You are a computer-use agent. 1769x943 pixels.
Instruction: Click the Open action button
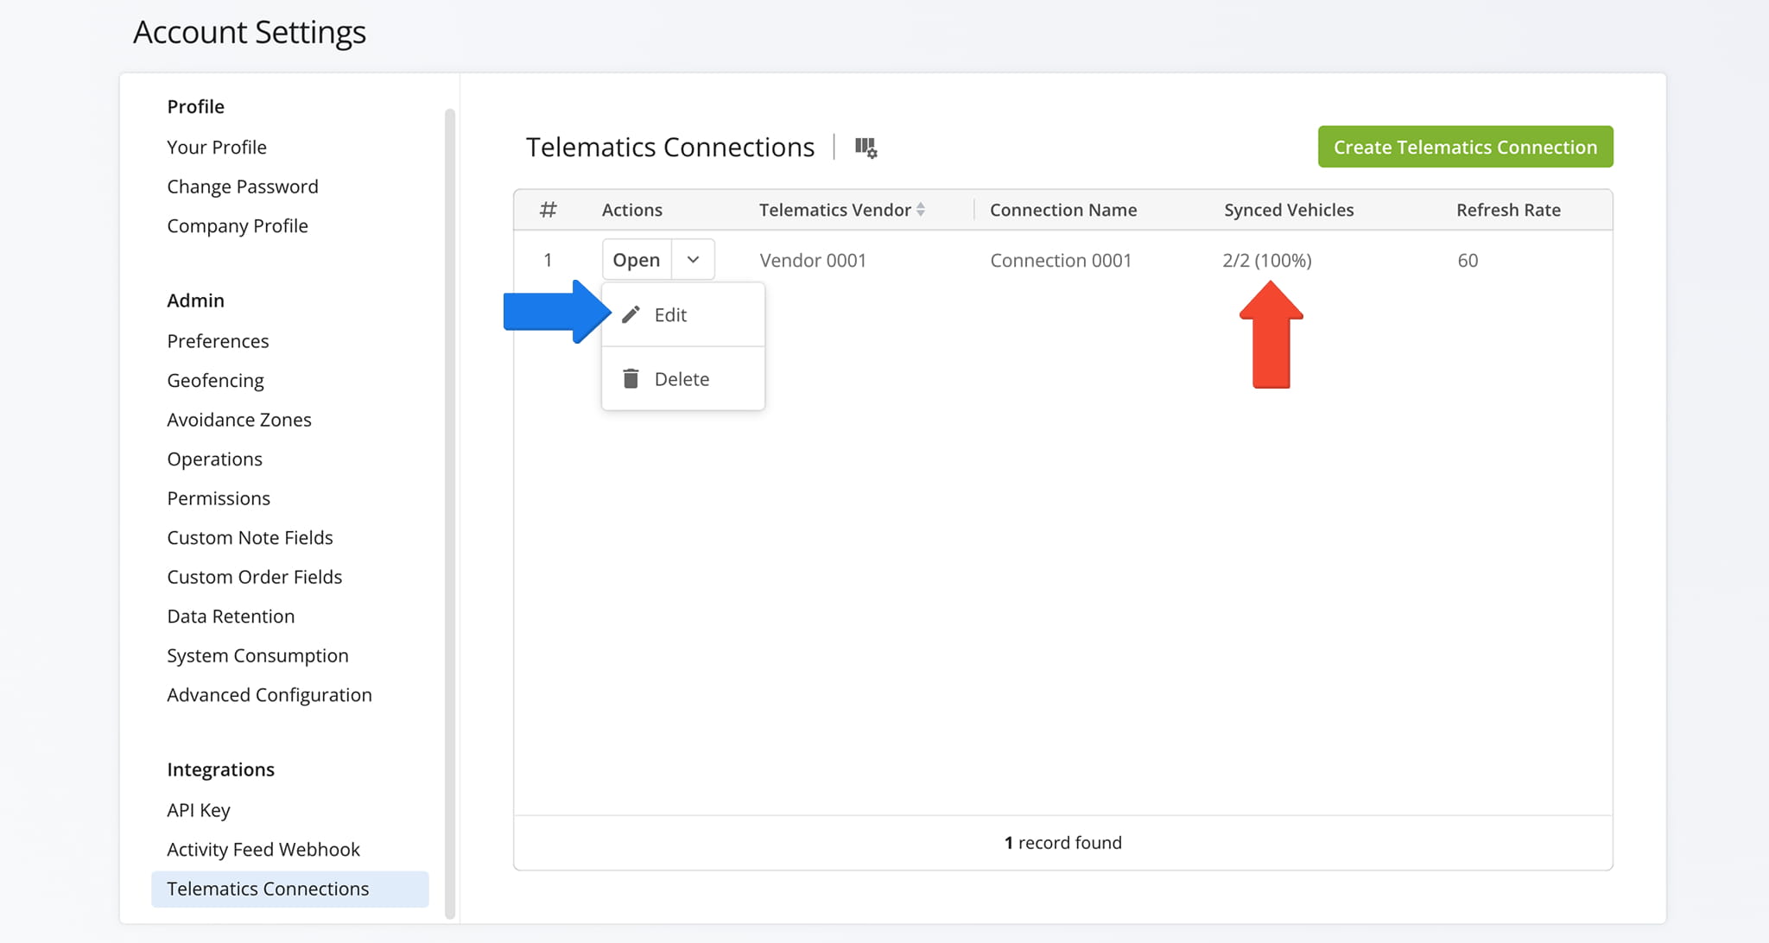tap(636, 260)
